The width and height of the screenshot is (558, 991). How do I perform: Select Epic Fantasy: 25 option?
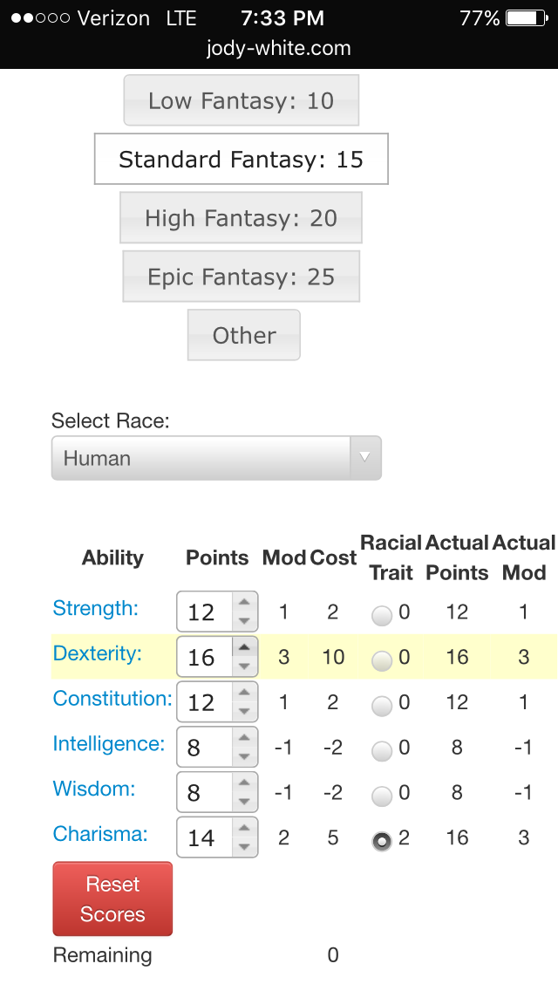click(241, 277)
